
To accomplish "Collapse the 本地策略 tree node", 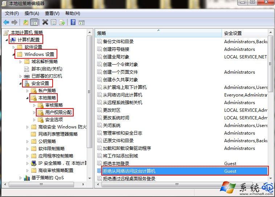I will (27, 98).
